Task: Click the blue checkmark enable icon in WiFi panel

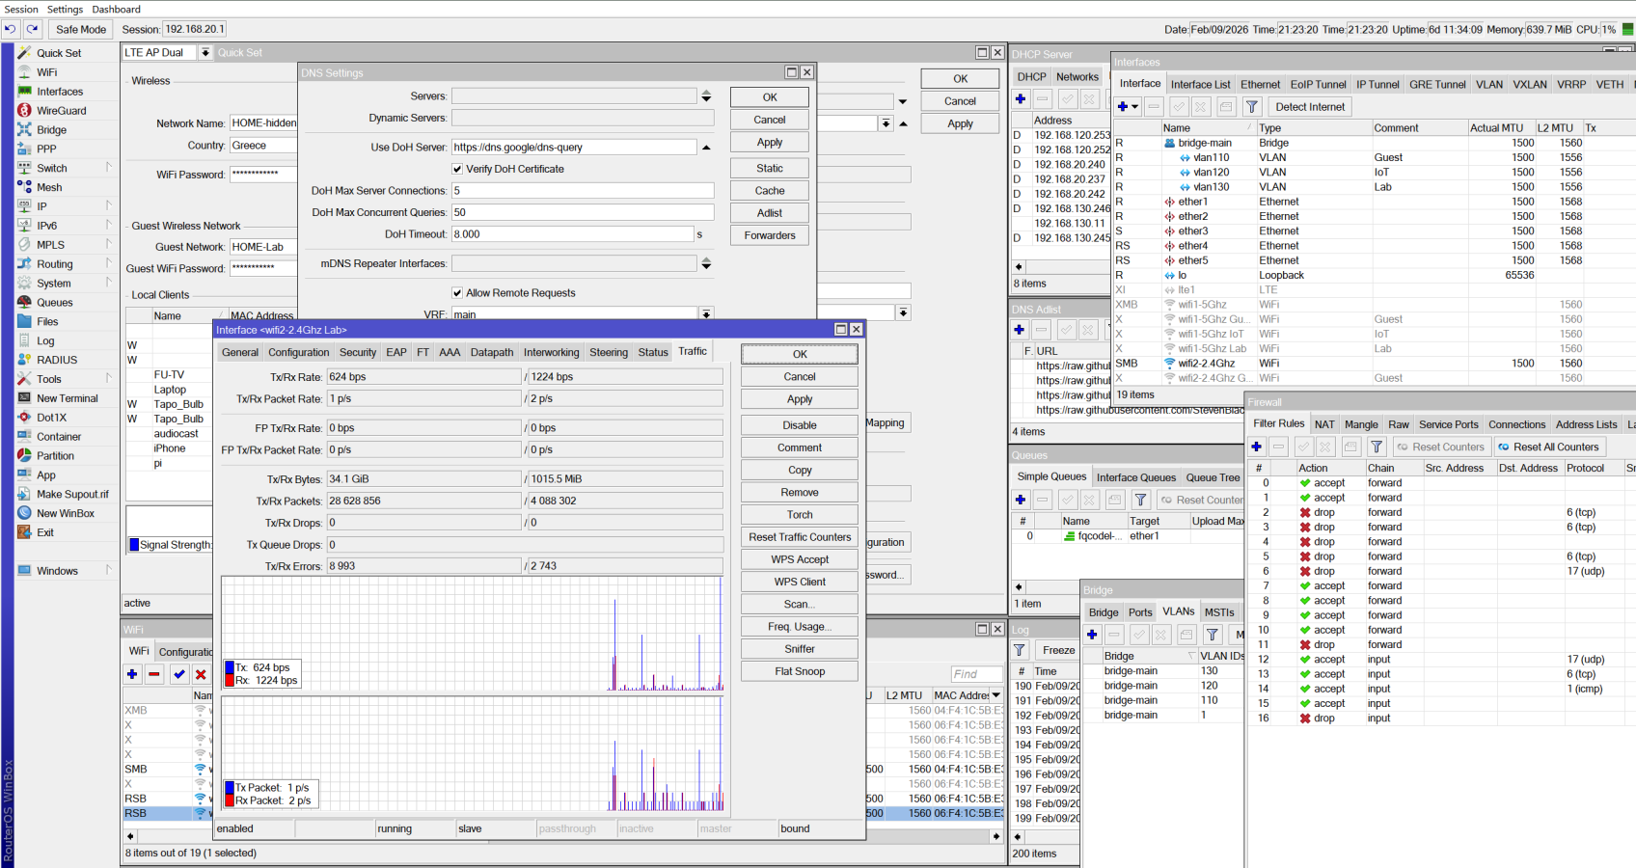Action: (178, 674)
